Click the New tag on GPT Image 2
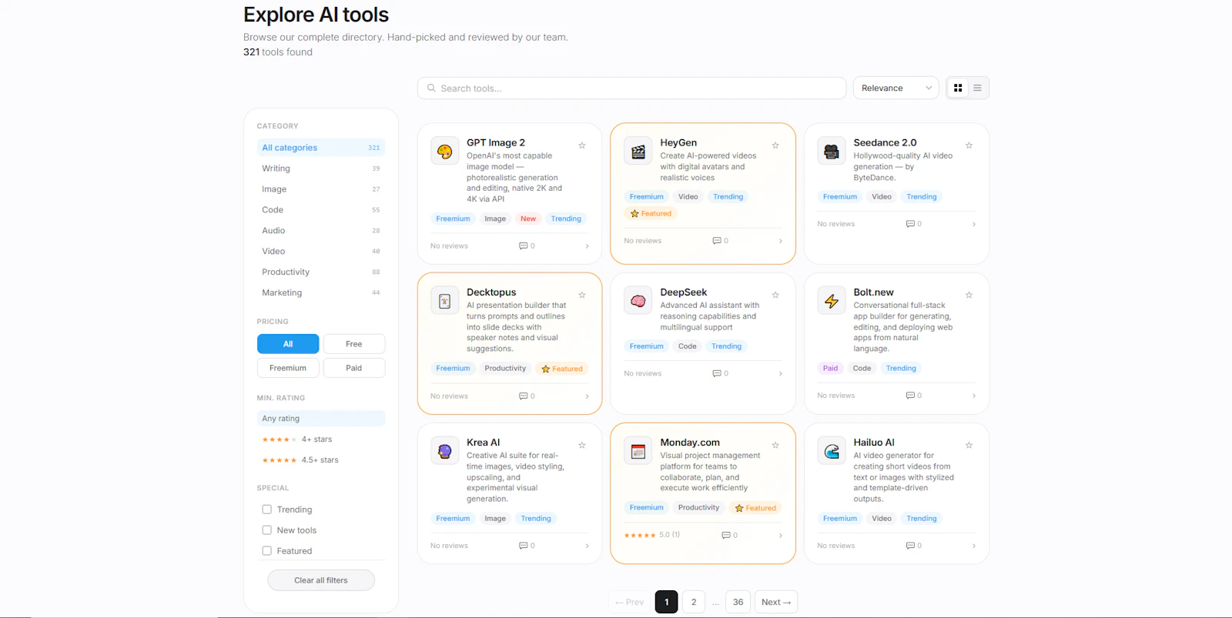 click(x=528, y=219)
